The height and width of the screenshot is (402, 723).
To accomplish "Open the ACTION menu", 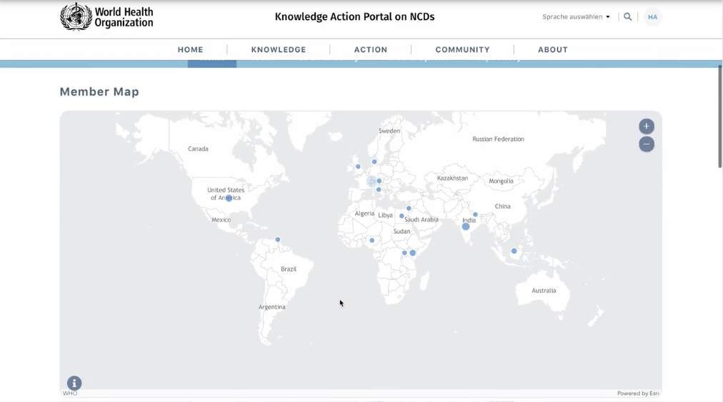I will point(371,49).
